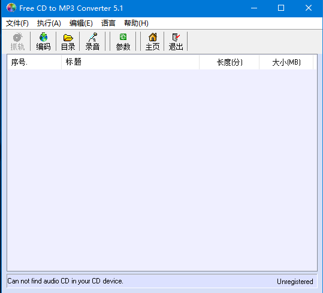Image resolution: width=323 pixels, height=293 pixels.
Task: Open the 文件(F) menu
Action: [17, 23]
